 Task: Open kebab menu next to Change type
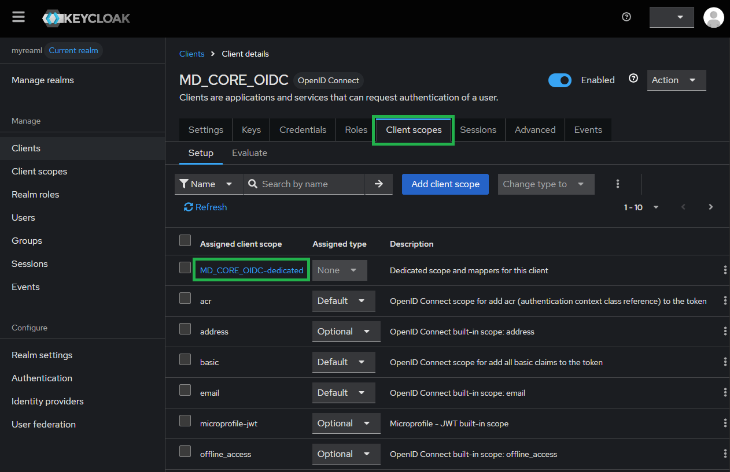[618, 184]
